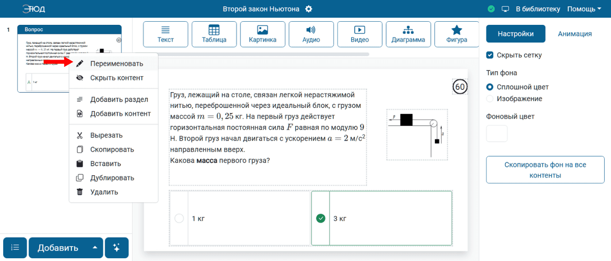The height and width of the screenshot is (261, 611).
Task: Go to В библиотеку
Action: [x=538, y=9]
